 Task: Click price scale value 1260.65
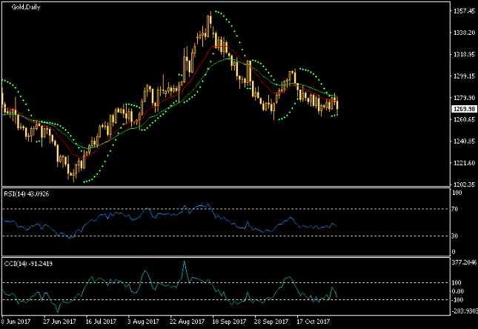[464, 119]
